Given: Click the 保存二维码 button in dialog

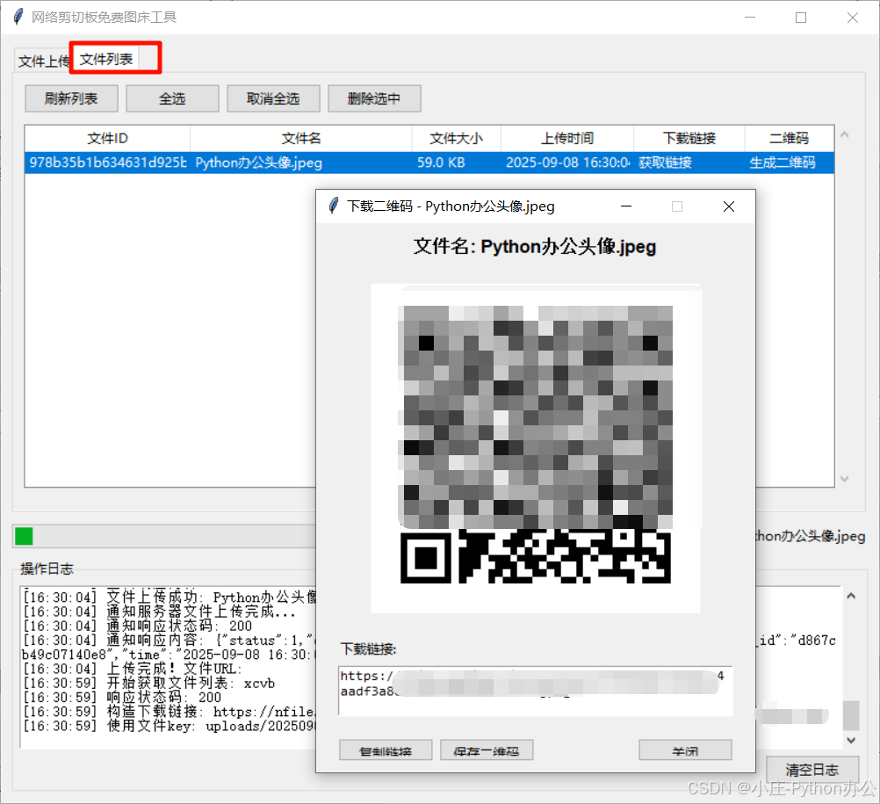Looking at the screenshot, I should [487, 750].
